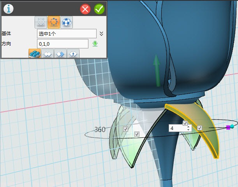Click the direction field showing 0,1,0

coord(62,44)
